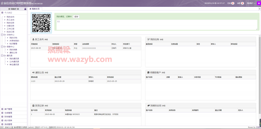Click the folder icon next to 文档中心
This screenshot has width=261, height=129.
5,35
